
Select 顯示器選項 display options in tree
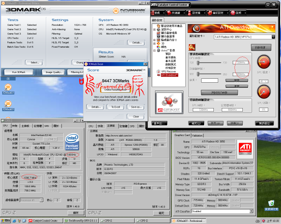(168, 36)
